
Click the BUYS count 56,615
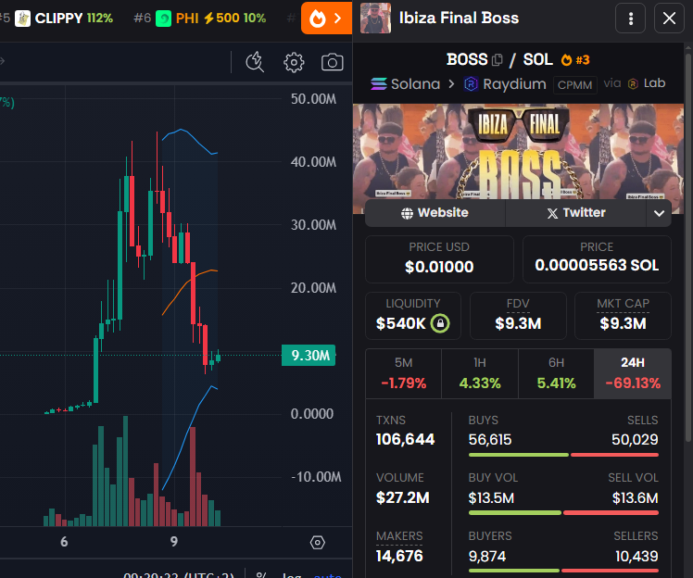pyautogui.click(x=490, y=440)
